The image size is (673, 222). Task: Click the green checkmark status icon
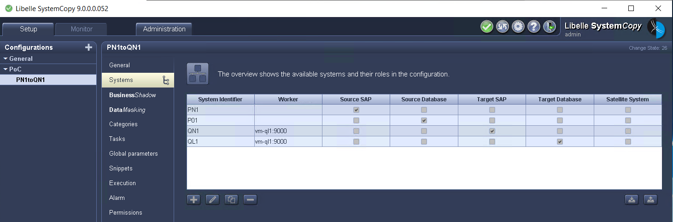[x=487, y=27]
